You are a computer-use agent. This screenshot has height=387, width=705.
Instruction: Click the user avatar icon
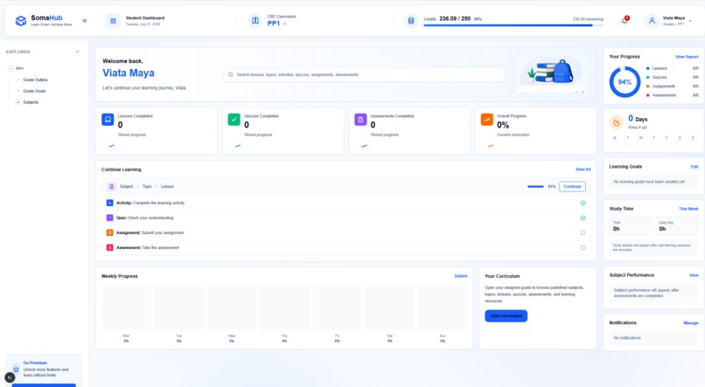(x=652, y=21)
